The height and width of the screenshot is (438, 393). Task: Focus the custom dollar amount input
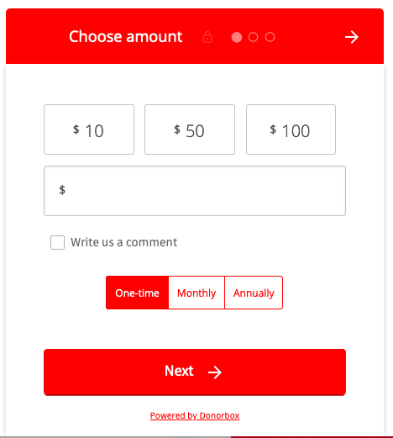point(195,191)
